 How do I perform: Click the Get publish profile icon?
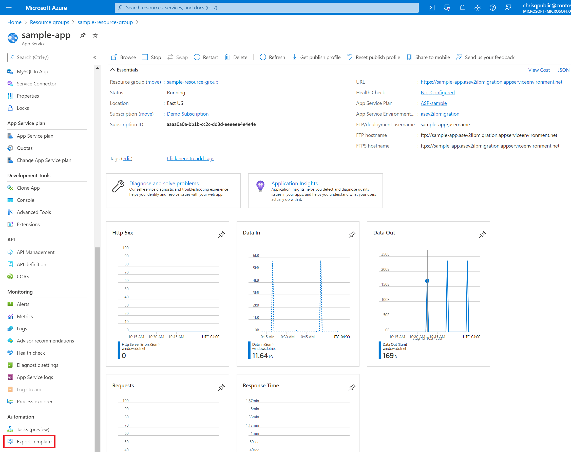[294, 57]
